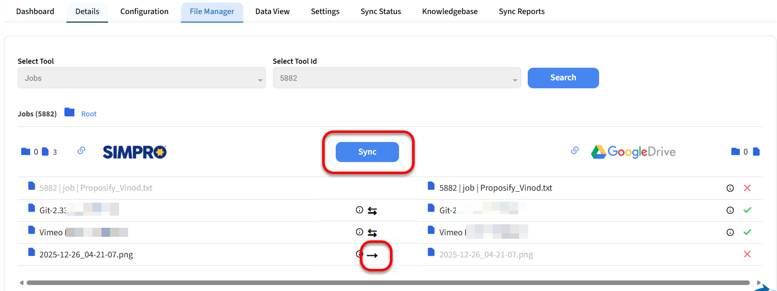The image size is (777, 291).
Task: Click the link icon beside the Simpro logo
Action: point(81,151)
